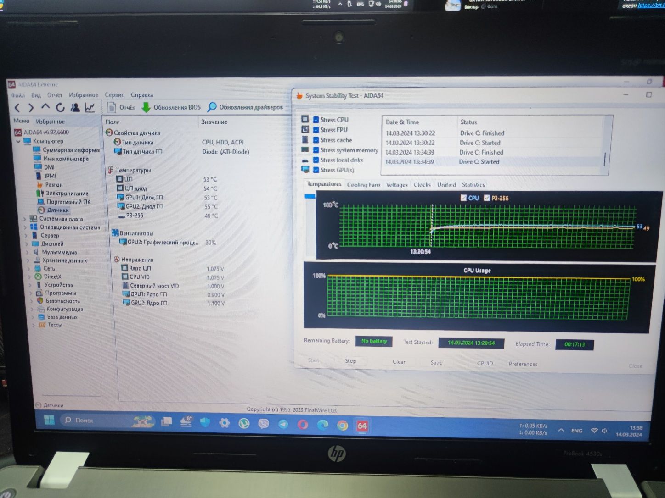Screen dimensions: 665x498
Task: Toggle the P3-256 graph legend checkbox
Action: click(487, 198)
